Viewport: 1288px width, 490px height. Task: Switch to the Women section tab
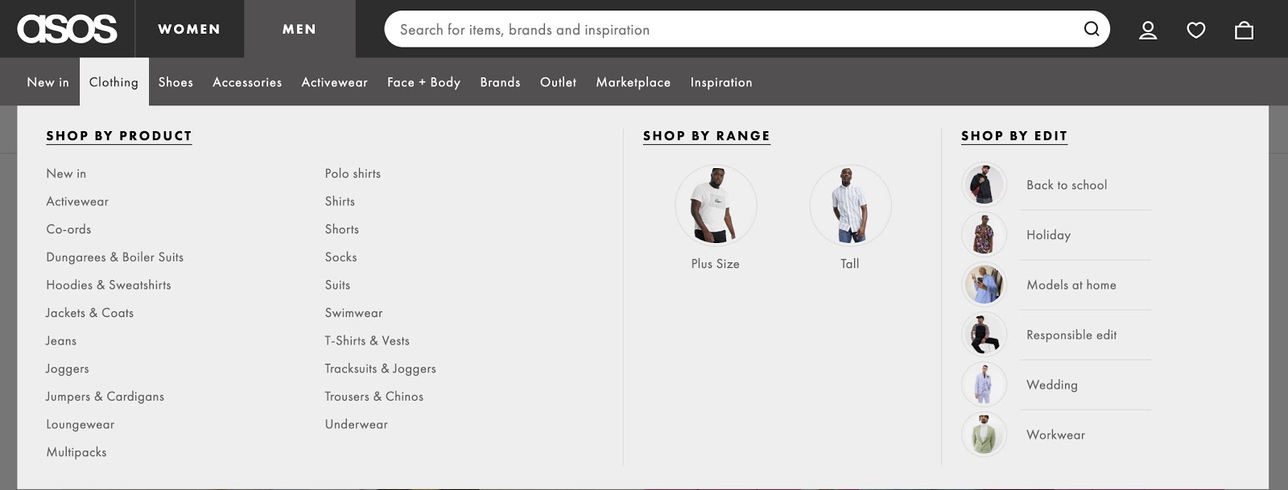189,29
